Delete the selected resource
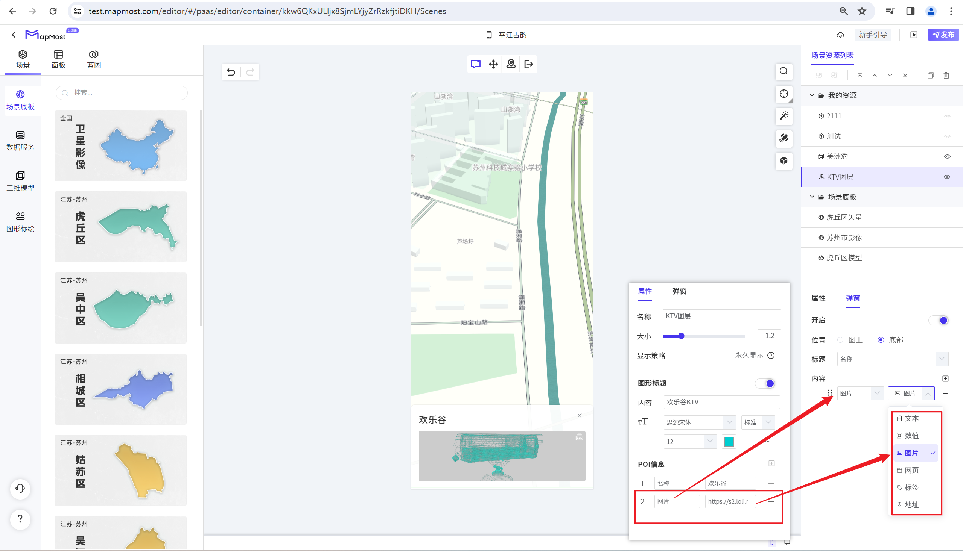Screen dimensions: 963x551 pyautogui.click(x=946, y=75)
